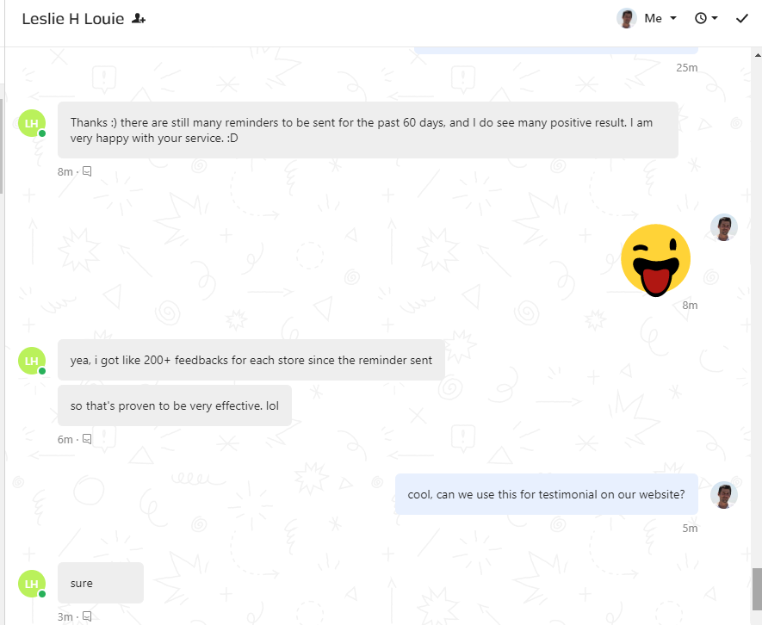The width and height of the screenshot is (762, 625).
Task: Click the chat scrollbar thumb
Action: (757, 589)
